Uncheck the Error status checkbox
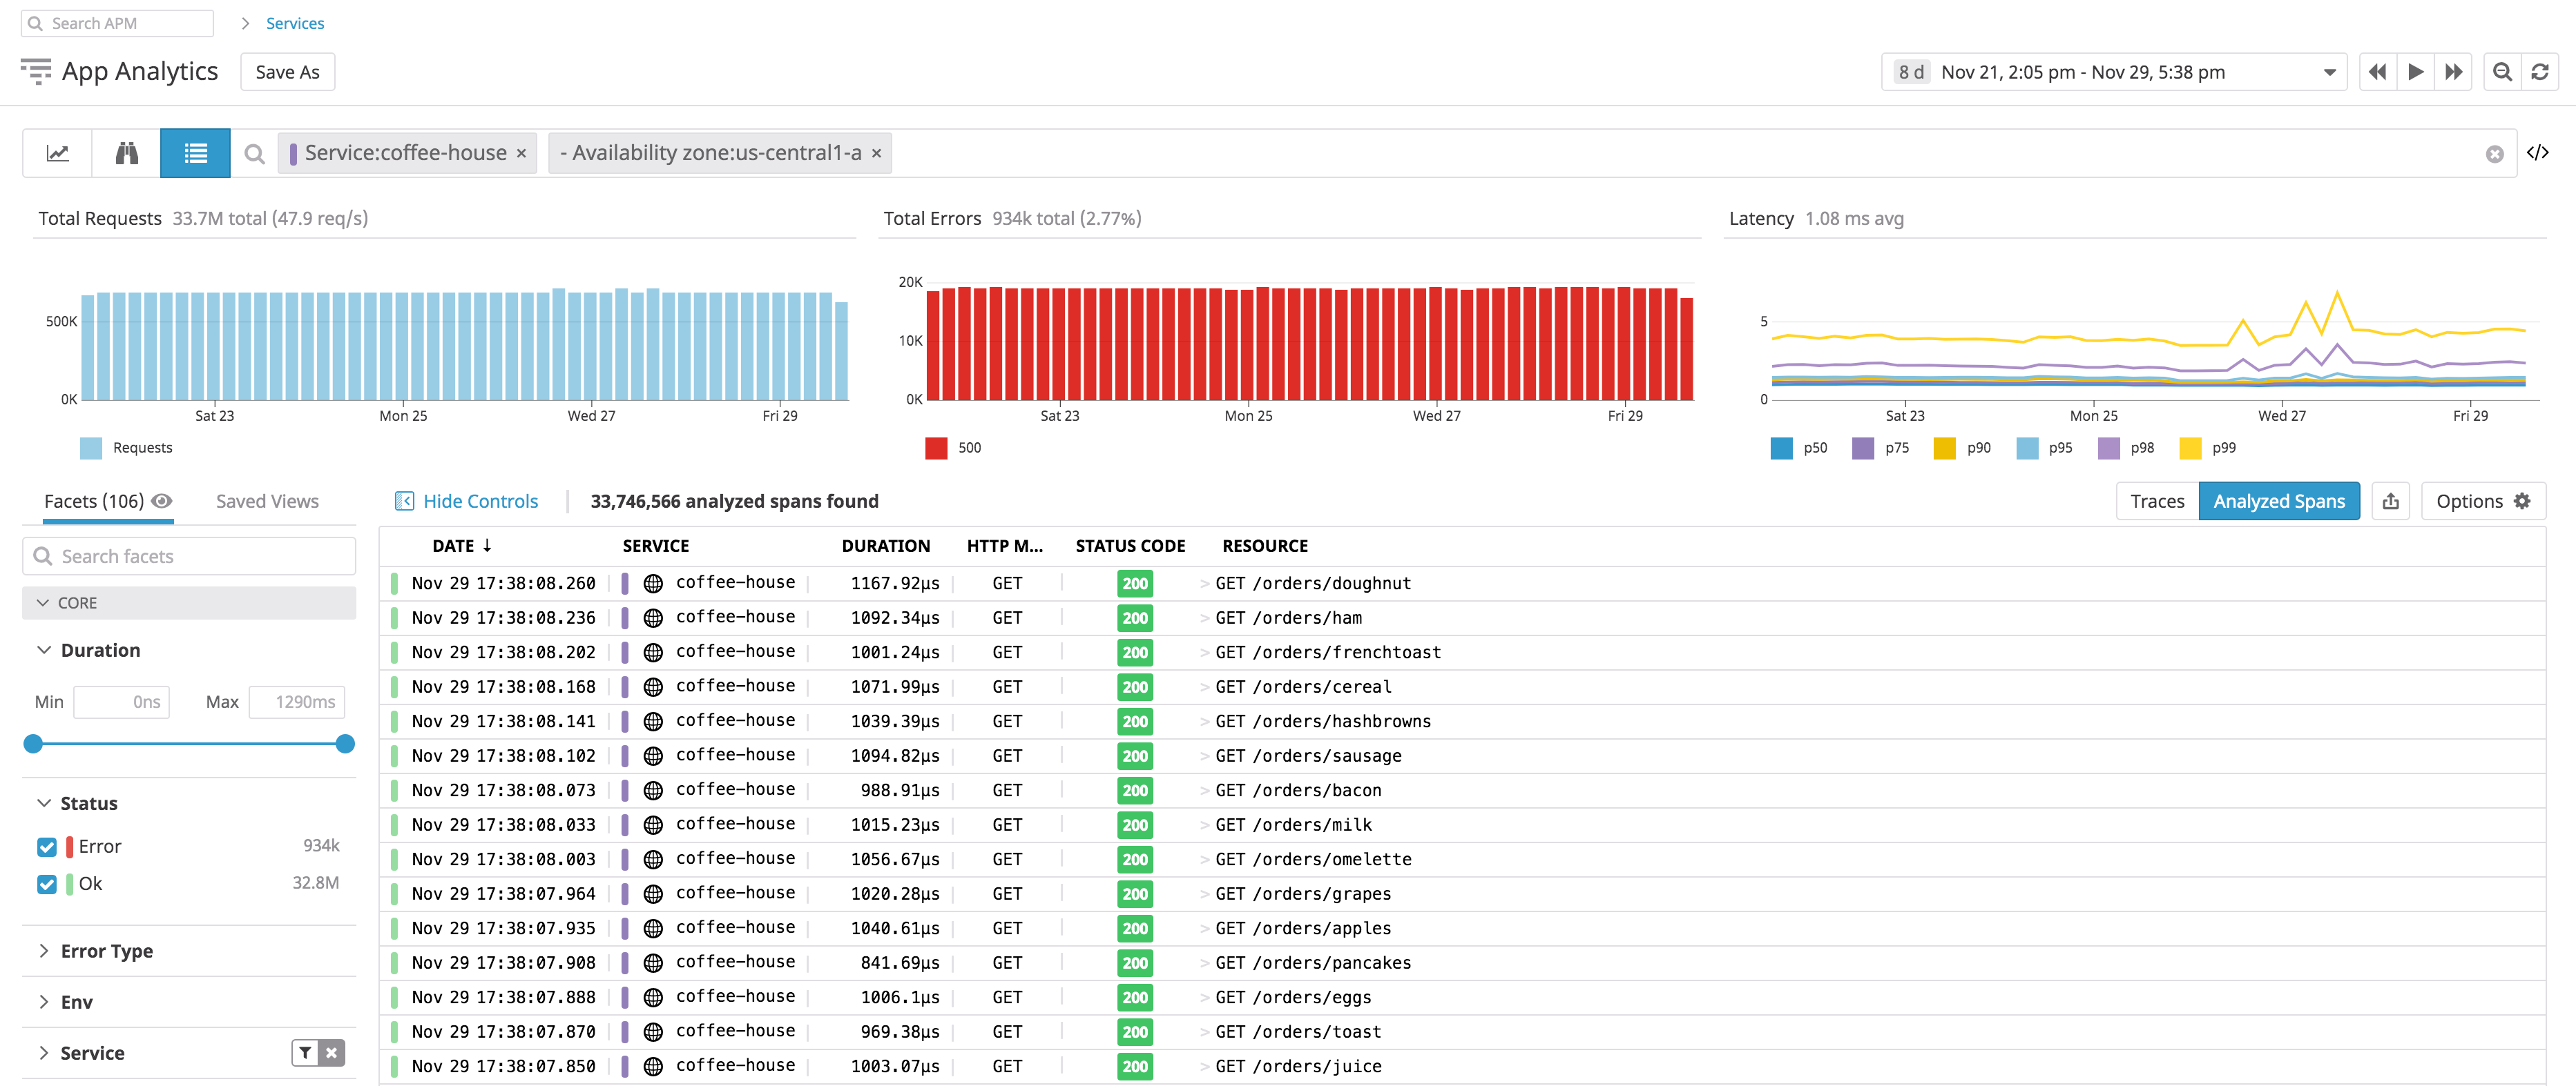The image size is (2576, 1086). click(47, 847)
